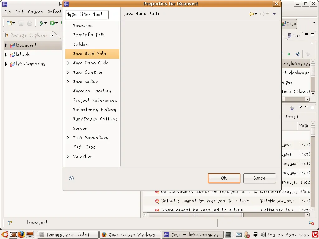This screenshot has height=239, width=319.
Task: Switch to the Tasks tab
Action: (x=294, y=35)
